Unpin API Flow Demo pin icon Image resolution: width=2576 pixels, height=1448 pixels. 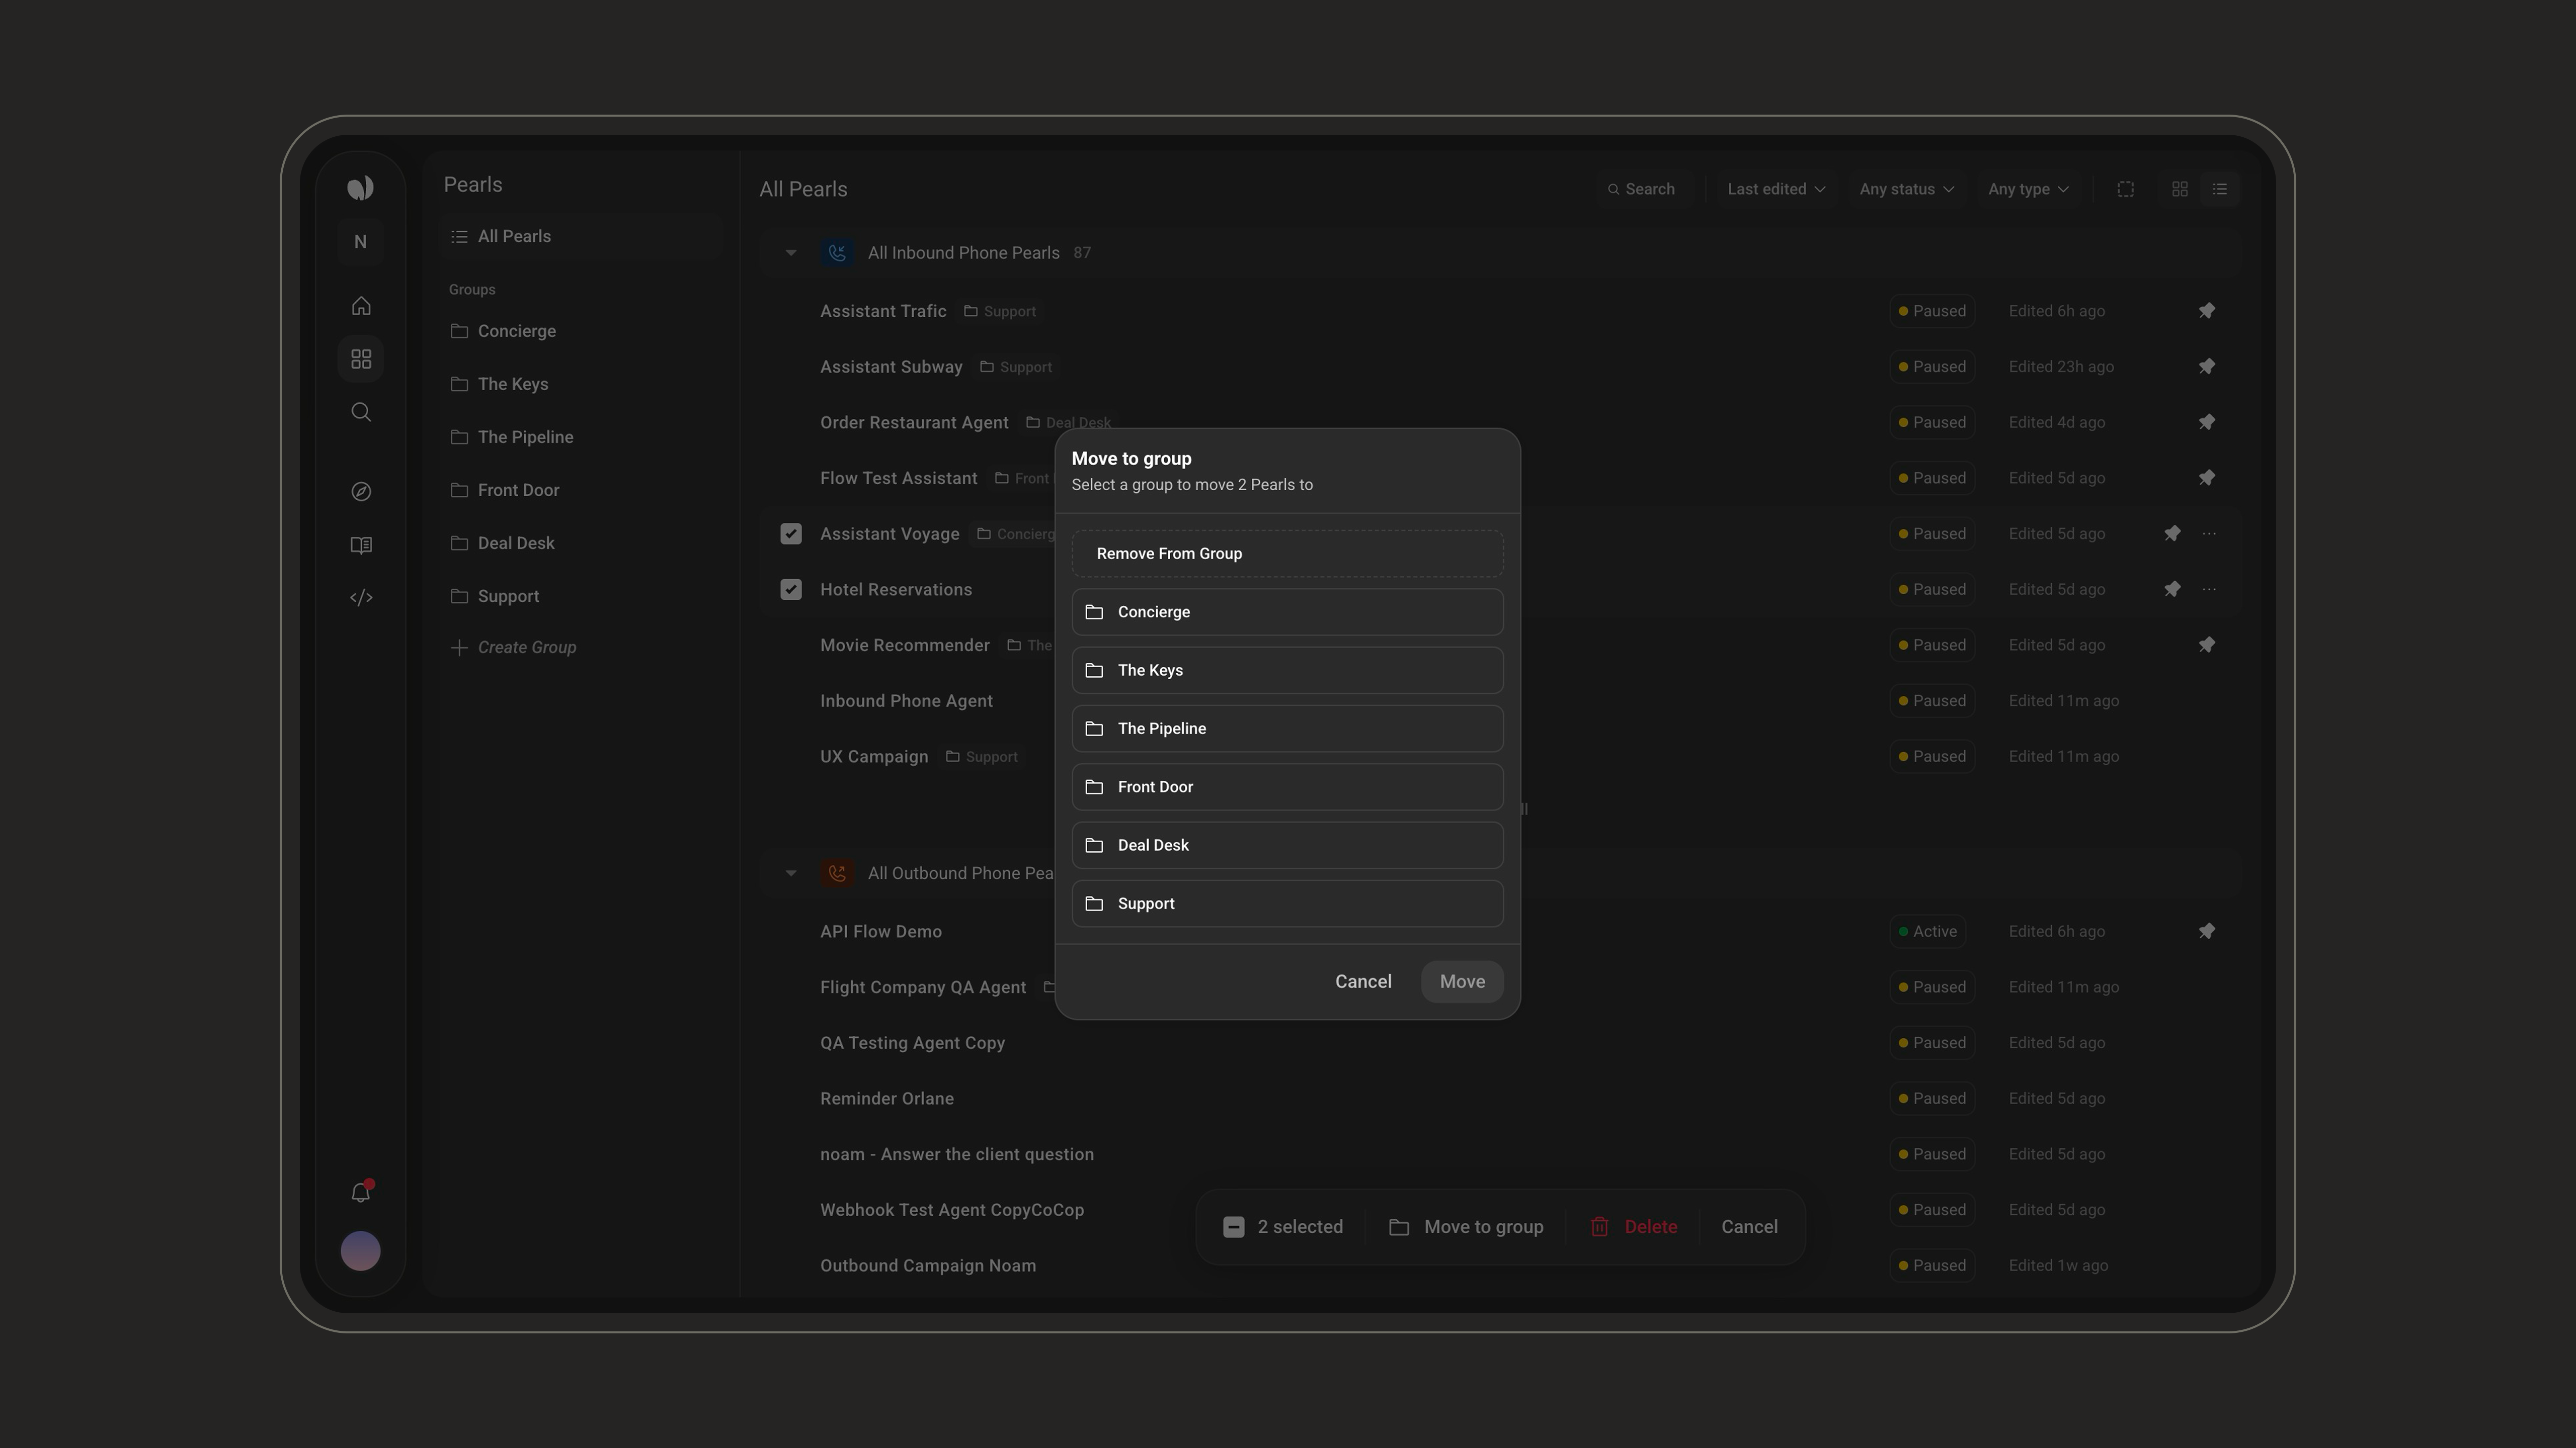tap(2207, 931)
